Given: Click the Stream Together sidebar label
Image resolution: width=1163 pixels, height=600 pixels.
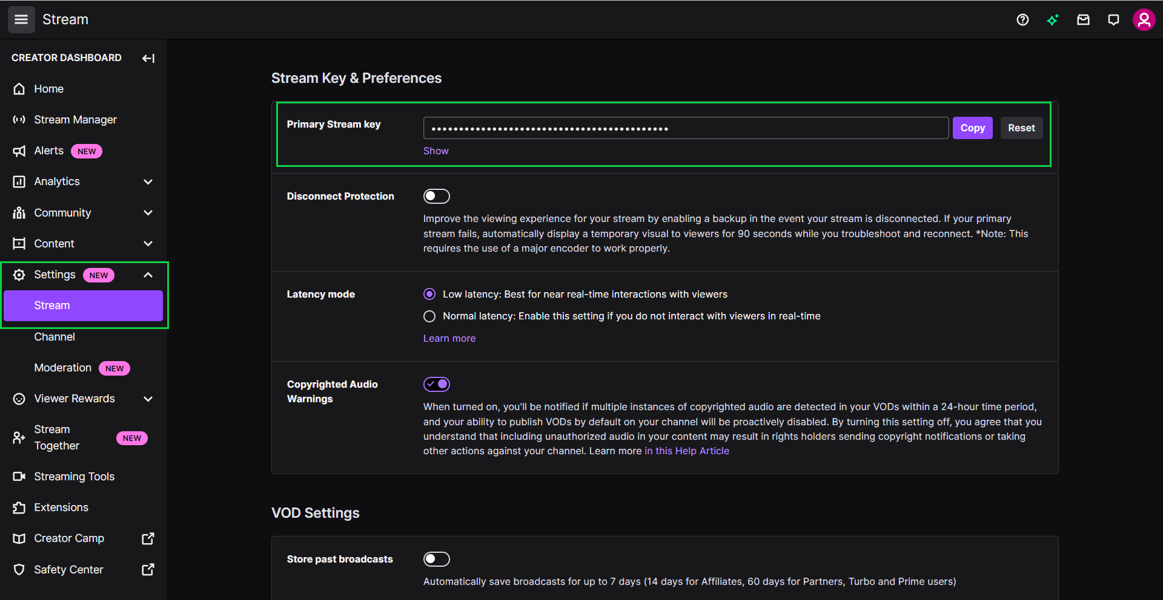Looking at the screenshot, I should pyautogui.click(x=57, y=437).
